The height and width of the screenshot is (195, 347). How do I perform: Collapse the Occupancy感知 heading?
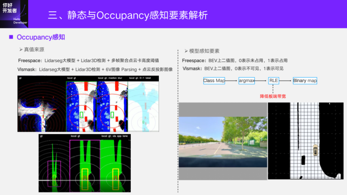click(41, 37)
